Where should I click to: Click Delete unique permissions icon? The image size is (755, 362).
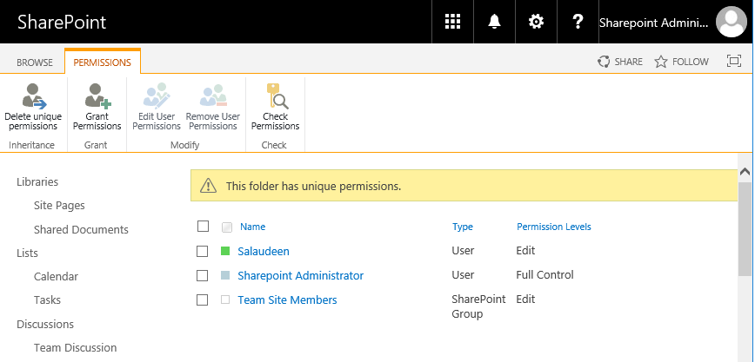(x=34, y=96)
